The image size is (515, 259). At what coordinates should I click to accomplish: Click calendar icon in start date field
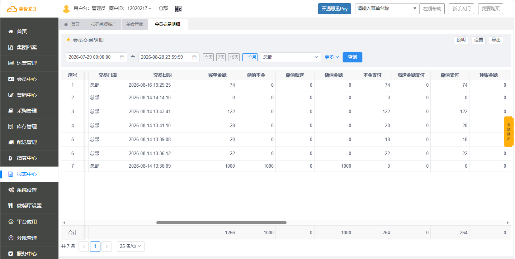coord(122,57)
